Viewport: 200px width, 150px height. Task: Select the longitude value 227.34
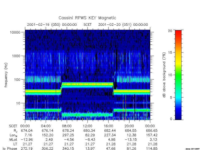click(x=110, y=135)
